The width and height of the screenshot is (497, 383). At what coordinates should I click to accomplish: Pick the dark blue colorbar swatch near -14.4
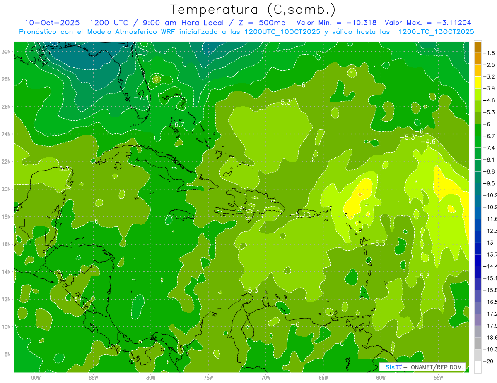[478, 260]
